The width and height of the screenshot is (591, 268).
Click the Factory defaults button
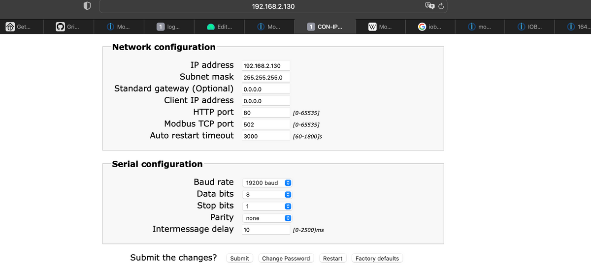click(377, 258)
